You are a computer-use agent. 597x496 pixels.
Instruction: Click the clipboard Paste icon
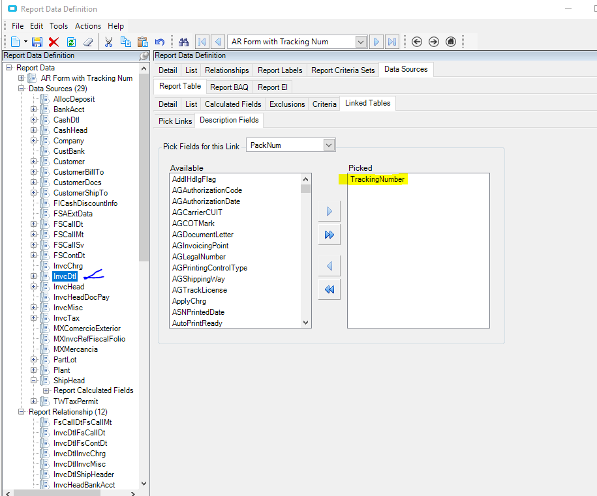point(143,42)
